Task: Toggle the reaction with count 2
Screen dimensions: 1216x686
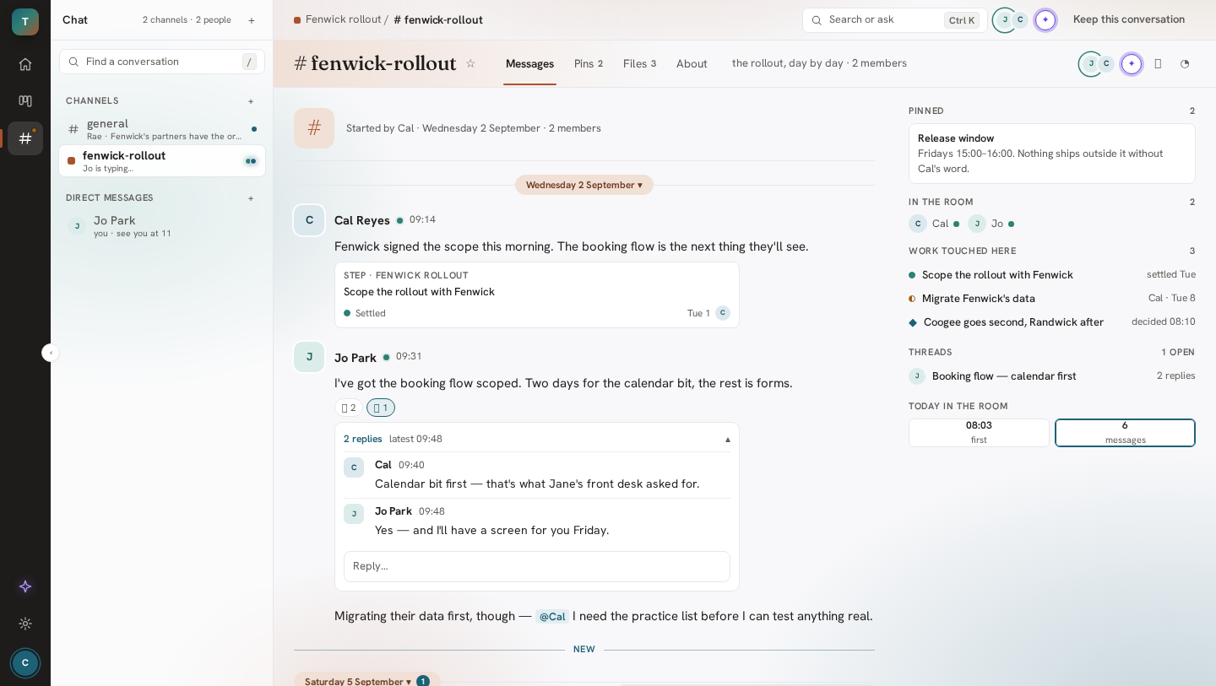Action: tap(349, 408)
